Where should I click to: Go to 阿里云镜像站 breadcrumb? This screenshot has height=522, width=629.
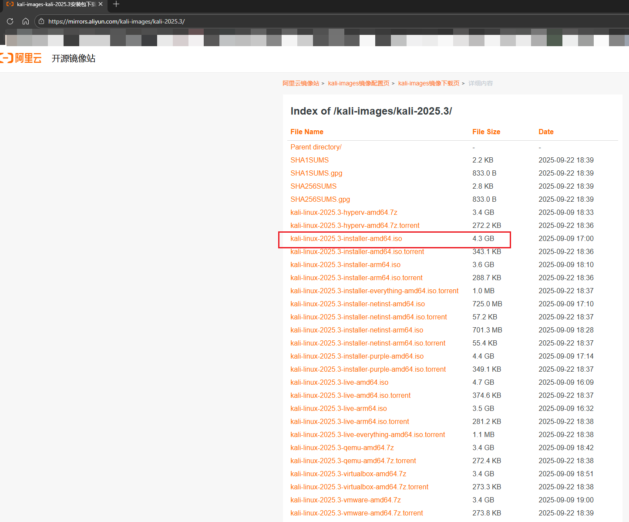(301, 83)
